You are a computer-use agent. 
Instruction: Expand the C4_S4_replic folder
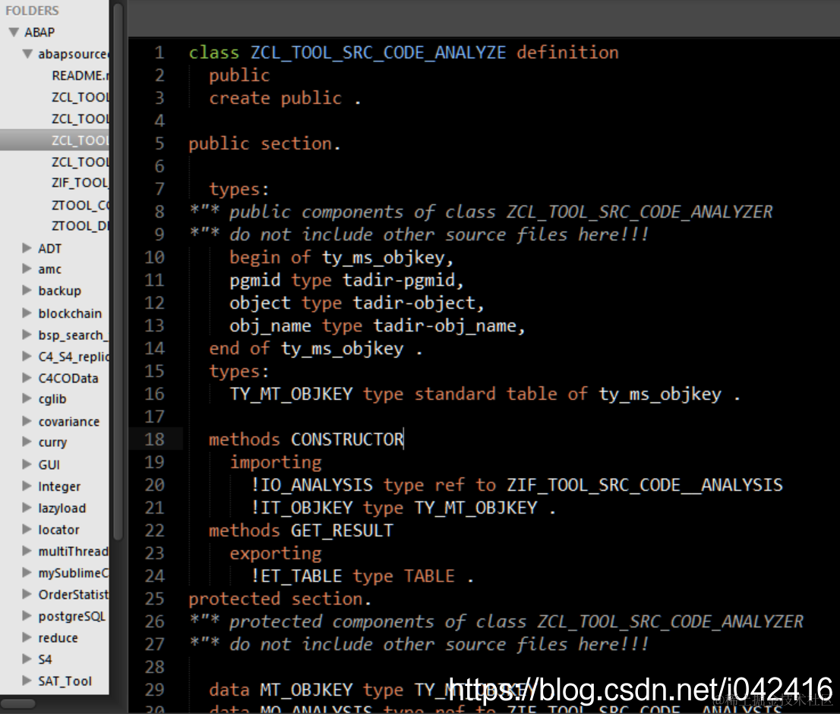[x=27, y=357]
